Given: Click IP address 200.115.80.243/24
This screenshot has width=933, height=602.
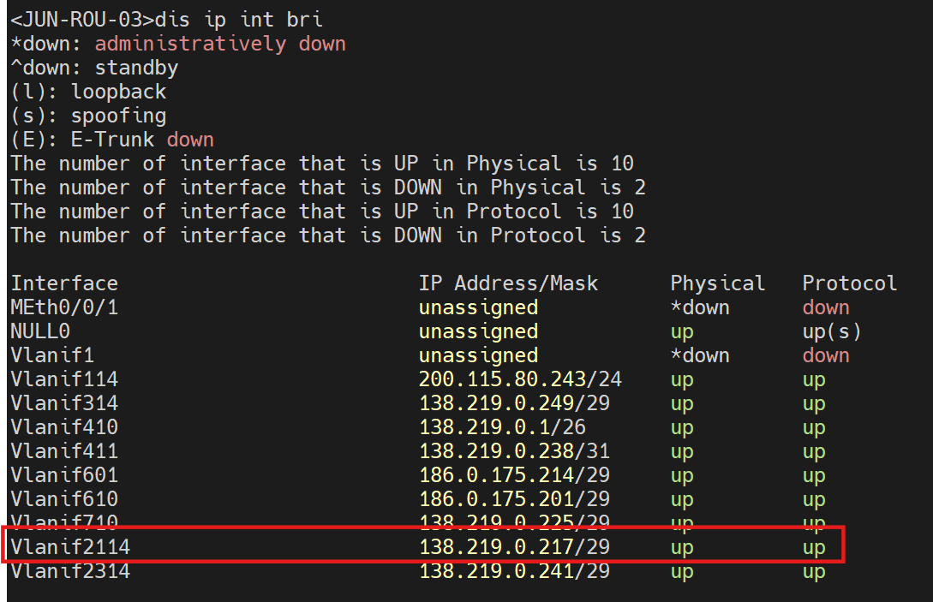Looking at the screenshot, I should click(520, 379).
